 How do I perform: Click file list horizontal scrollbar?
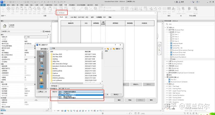(x=67, y=83)
